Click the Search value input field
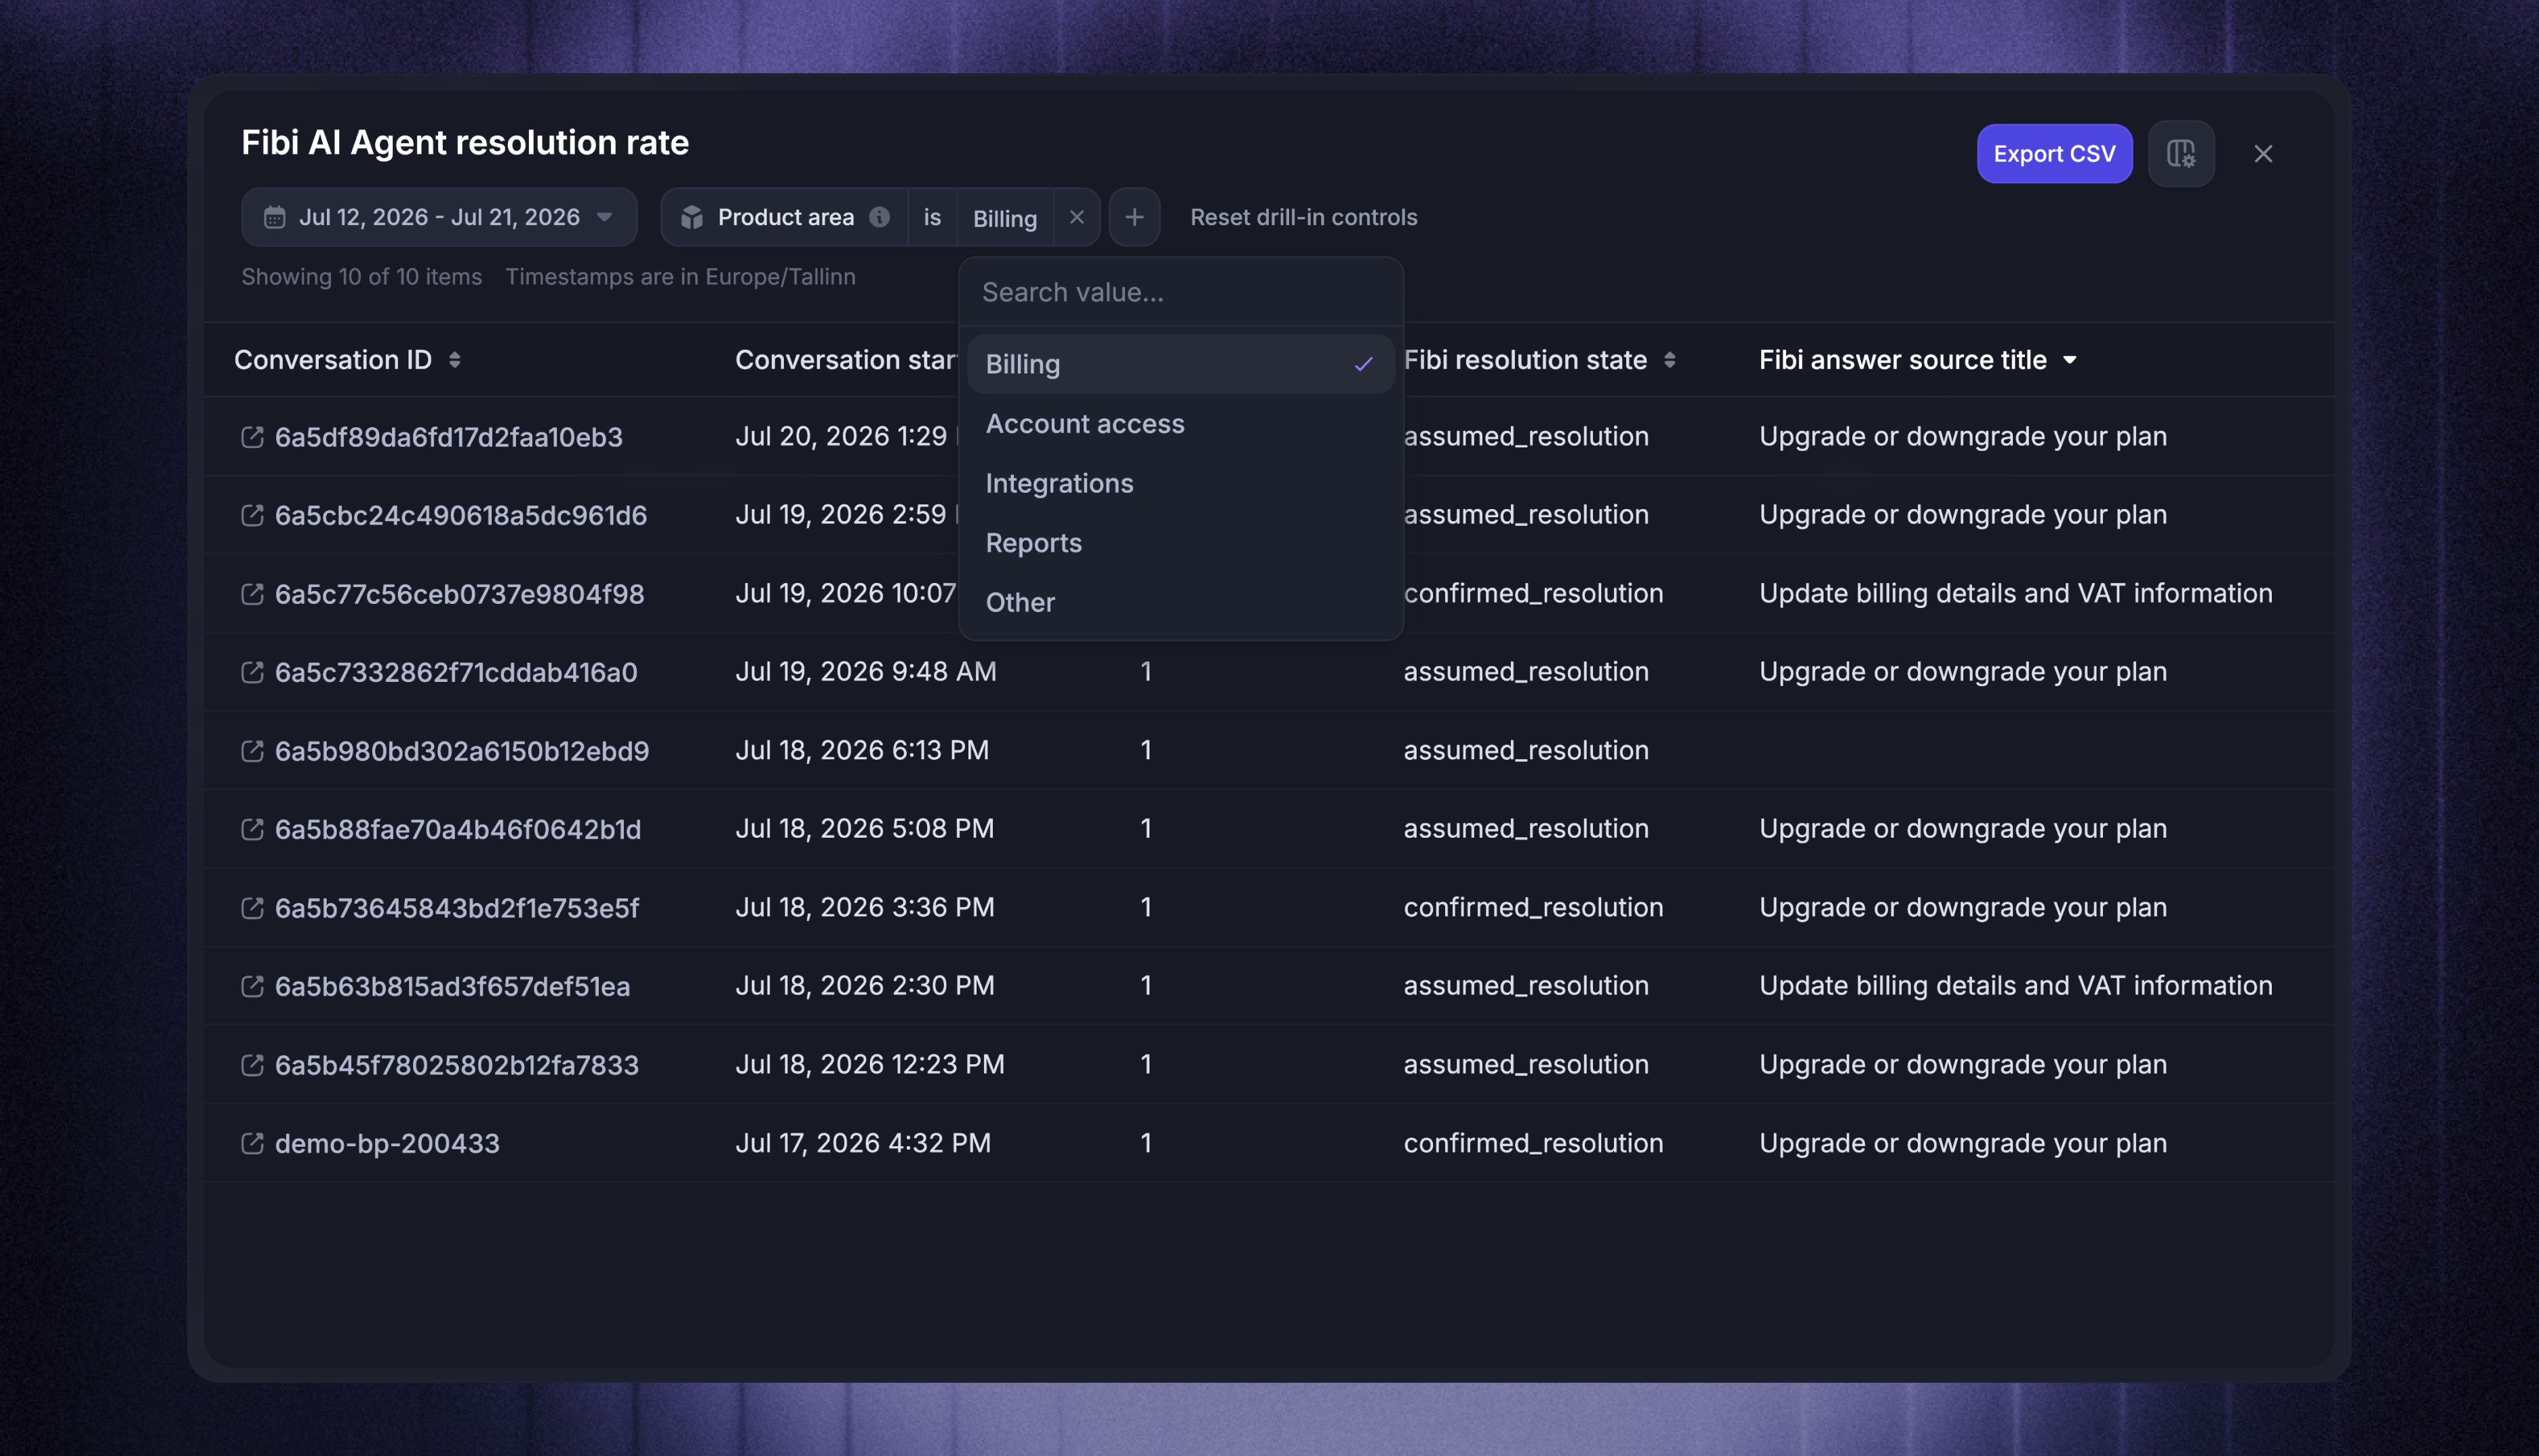Screen dimensions: 2539x1456 pyautogui.click(x=1181, y=292)
